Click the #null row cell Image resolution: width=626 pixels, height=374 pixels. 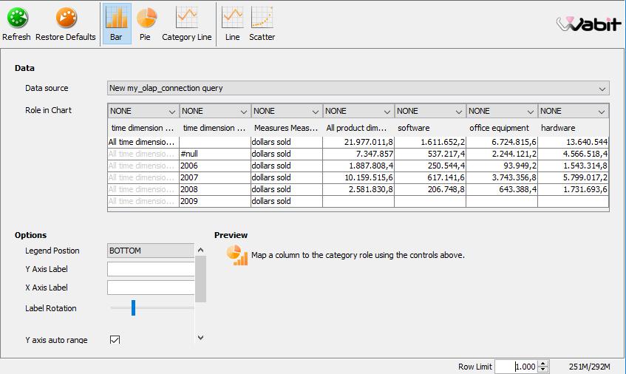tap(215, 154)
